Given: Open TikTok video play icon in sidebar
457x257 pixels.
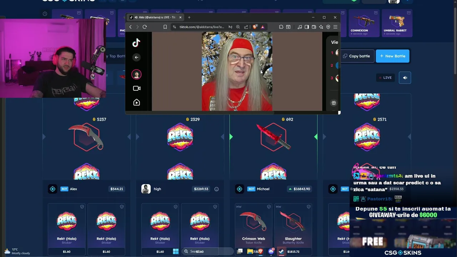Looking at the screenshot, I should point(136,102).
